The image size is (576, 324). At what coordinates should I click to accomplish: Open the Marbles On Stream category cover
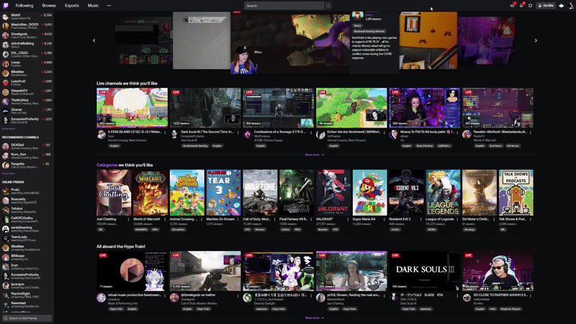click(223, 192)
